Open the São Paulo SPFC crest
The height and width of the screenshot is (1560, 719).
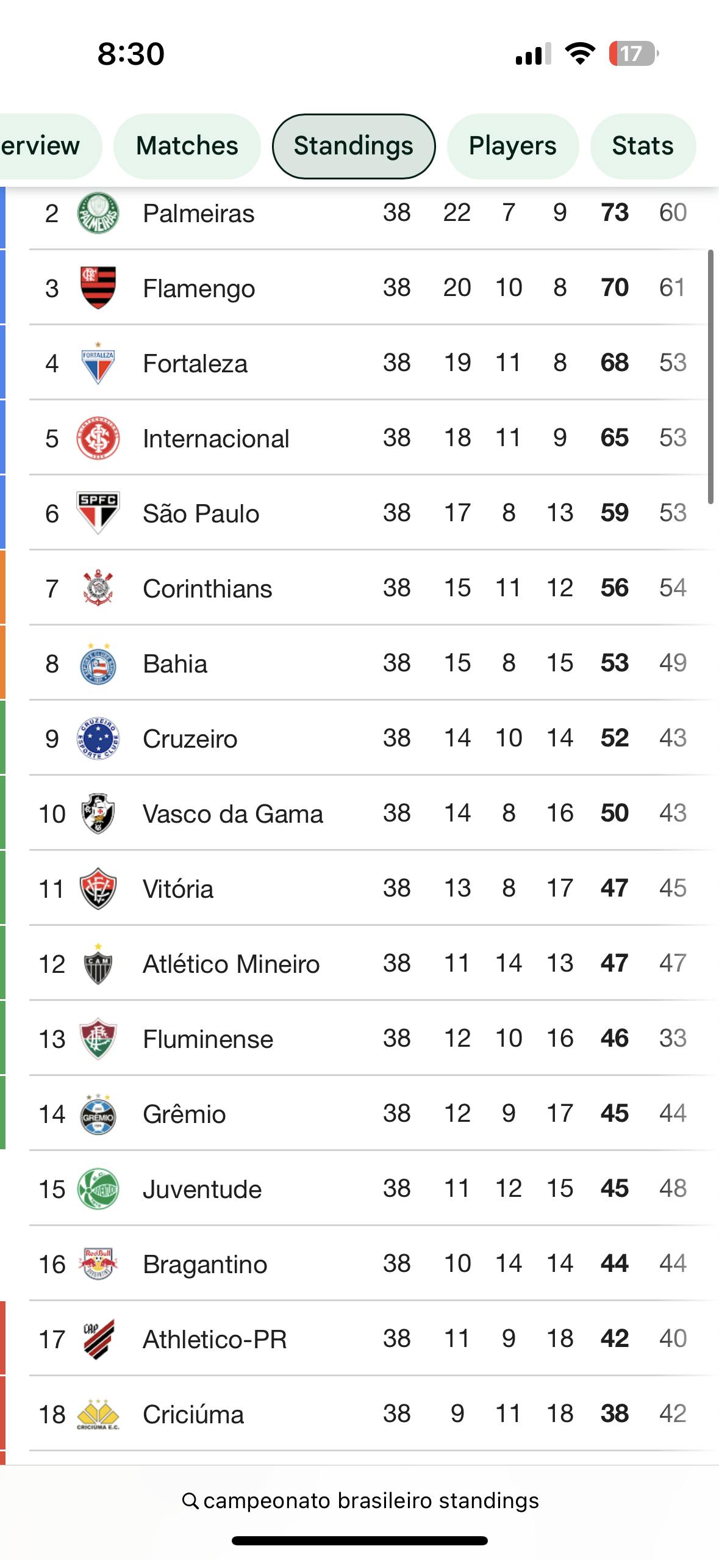click(x=98, y=513)
